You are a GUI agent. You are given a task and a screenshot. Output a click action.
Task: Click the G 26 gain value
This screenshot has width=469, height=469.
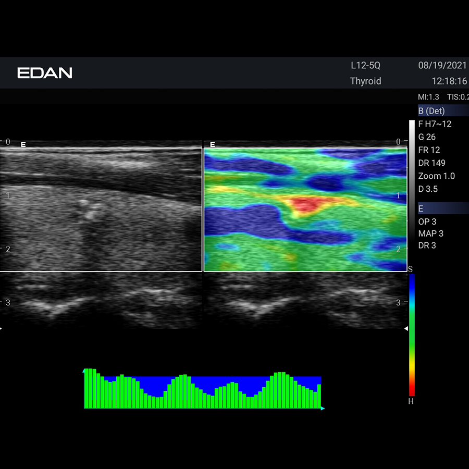(x=427, y=137)
